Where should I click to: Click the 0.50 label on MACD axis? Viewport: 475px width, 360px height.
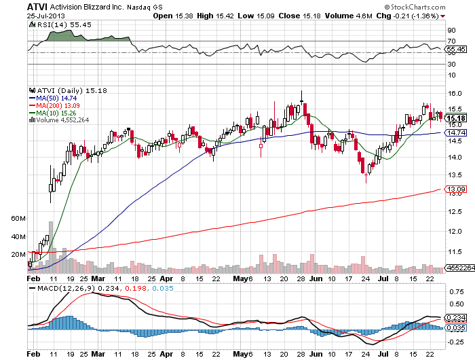tap(456, 304)
